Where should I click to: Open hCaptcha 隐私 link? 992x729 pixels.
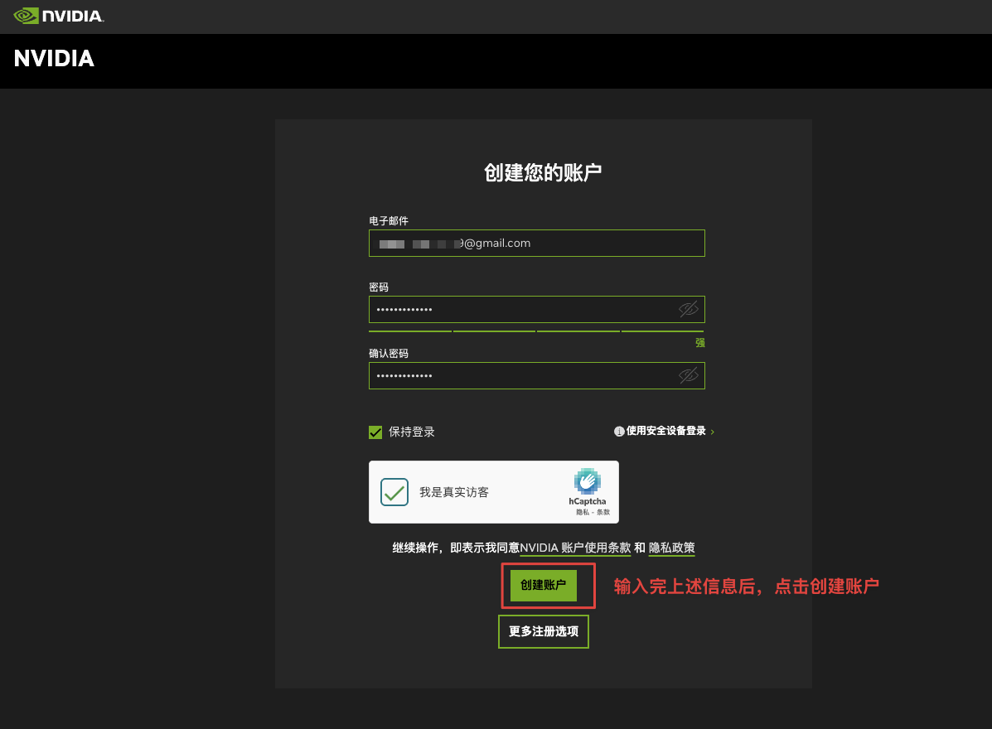coord(582,512)
